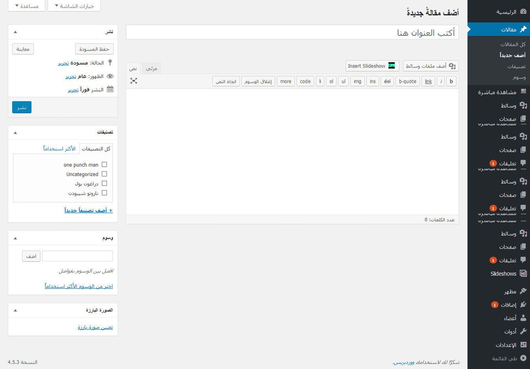Screen dimensions: 530x369
Task: Preview the post with the معاينة button
Action: coord(23,49)
